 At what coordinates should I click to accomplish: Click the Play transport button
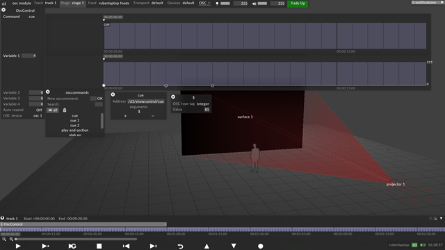tap(18, 246)
